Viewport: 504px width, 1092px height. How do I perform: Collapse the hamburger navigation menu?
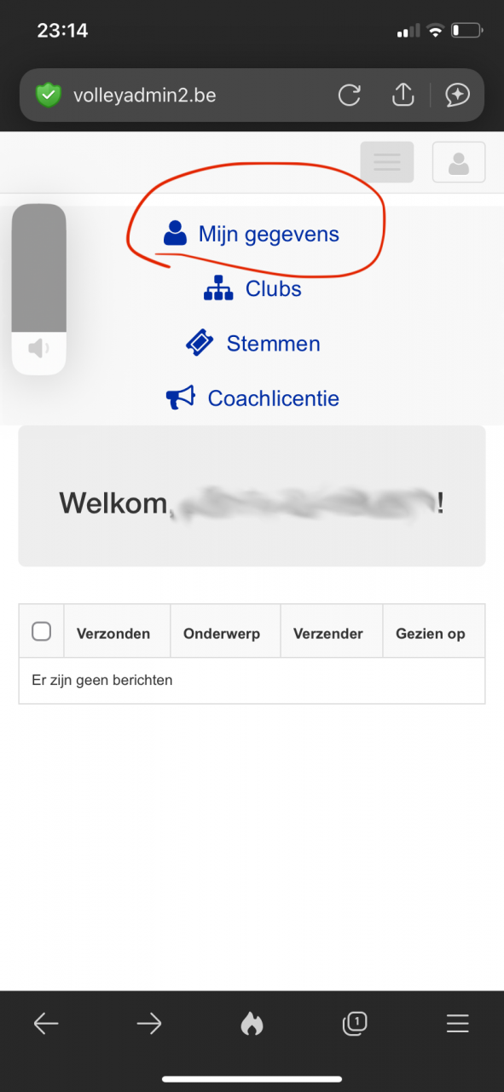click(x=387, y=162)
